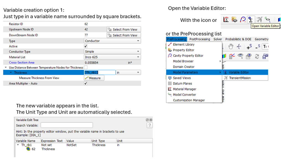Image resolution: width=281 pixels, height=162 pixels.
Task: Click the rainbow color contour toolbar icon
Action: pyautogui.click(x=224, y=56)
